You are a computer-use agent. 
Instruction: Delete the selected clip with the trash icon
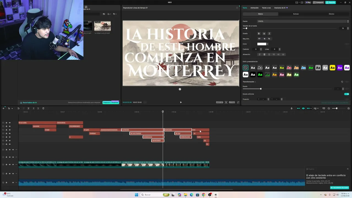tap(43, 108)
